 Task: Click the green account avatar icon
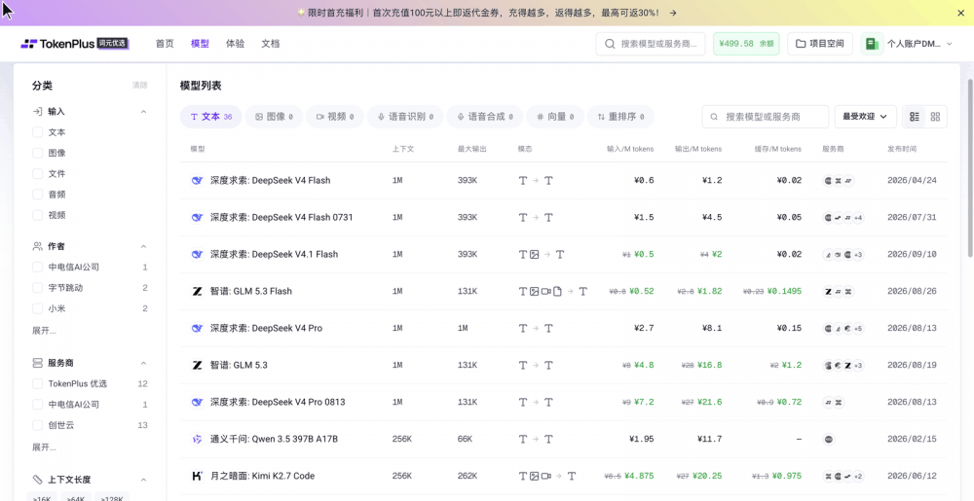coord(872,44)
